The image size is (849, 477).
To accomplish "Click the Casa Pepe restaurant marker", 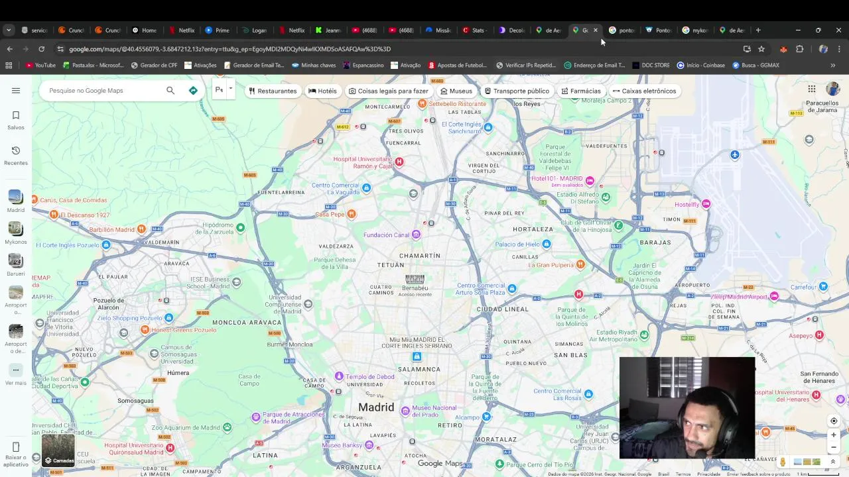I will coord(352,214).
